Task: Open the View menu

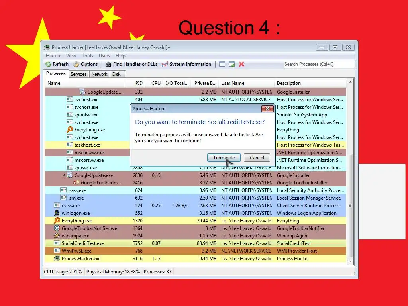Action: click(x=71, y=56)
